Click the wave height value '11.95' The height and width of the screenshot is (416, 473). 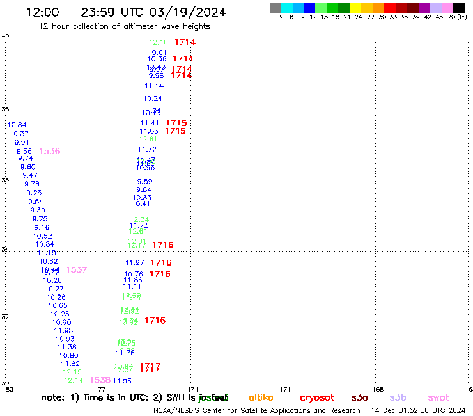(122, 381)
